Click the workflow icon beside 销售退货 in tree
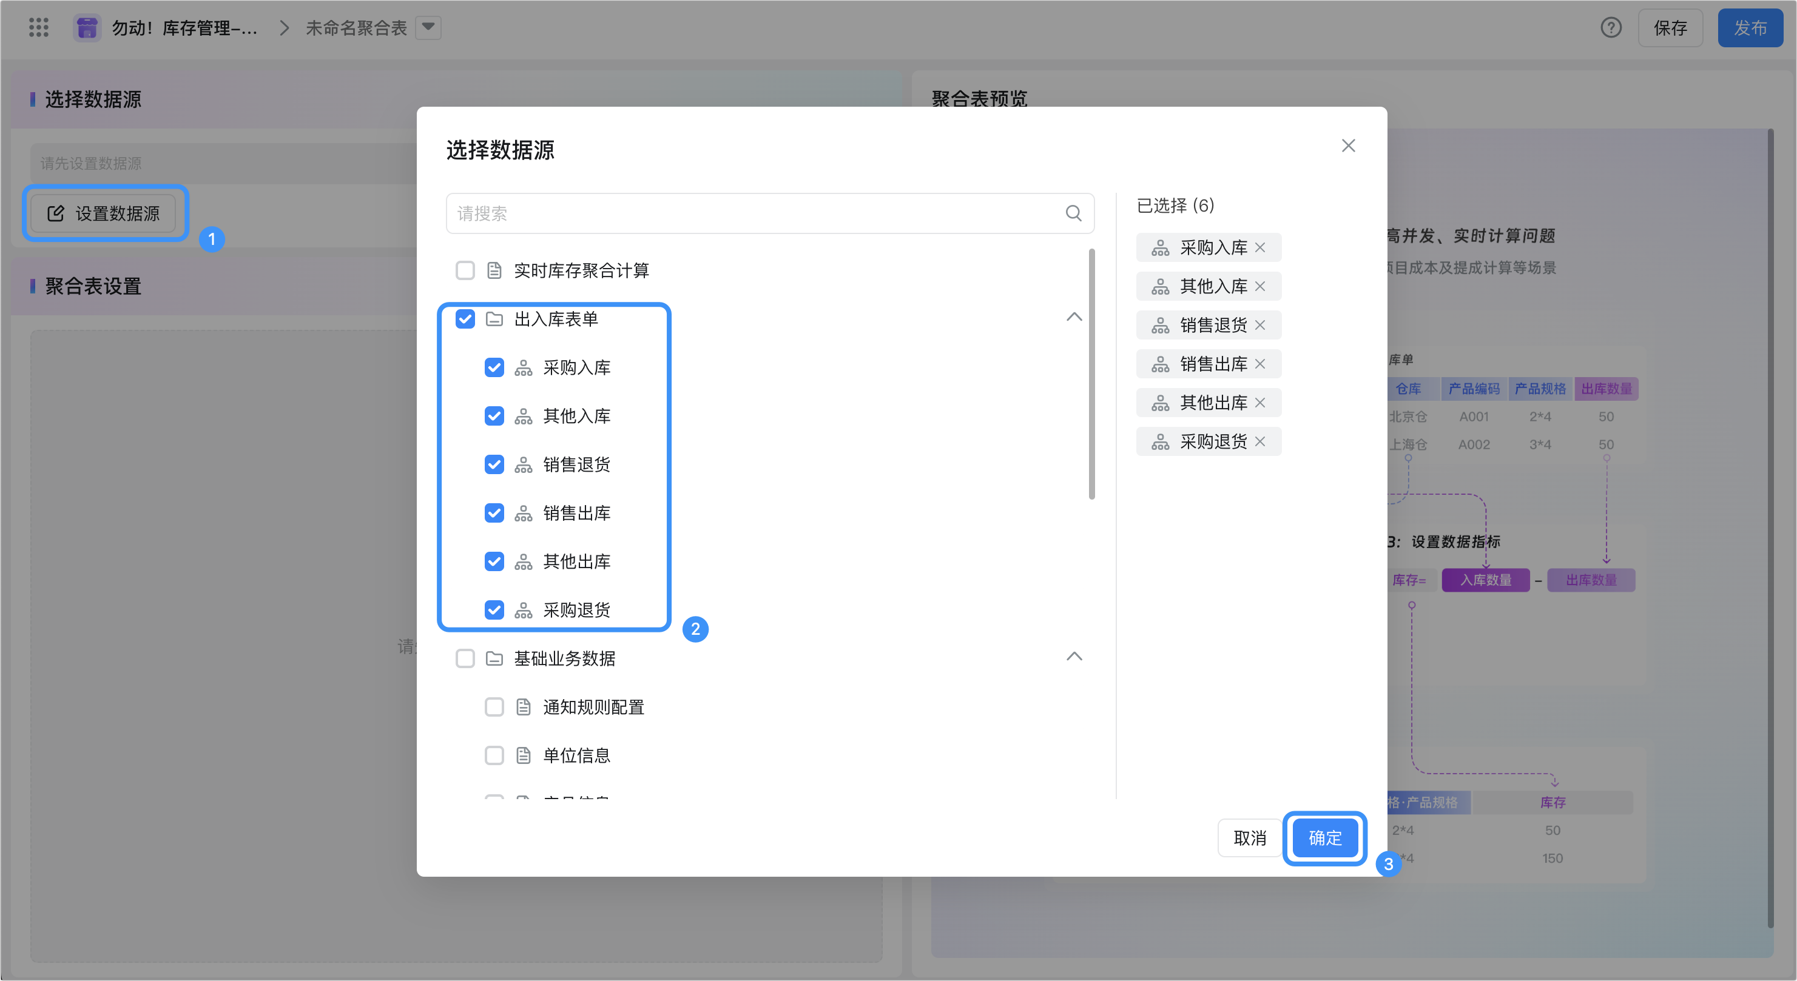1797x981 pixels. [523, 465]
